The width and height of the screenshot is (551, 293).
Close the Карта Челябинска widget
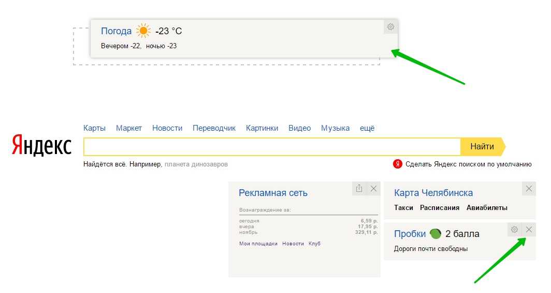click(x=529, y=189)
